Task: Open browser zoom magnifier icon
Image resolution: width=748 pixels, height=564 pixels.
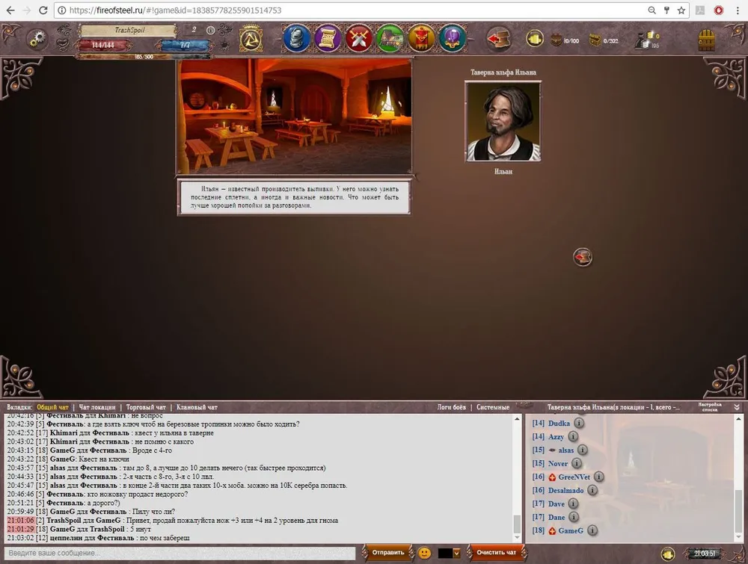Action: pos(652,10)
